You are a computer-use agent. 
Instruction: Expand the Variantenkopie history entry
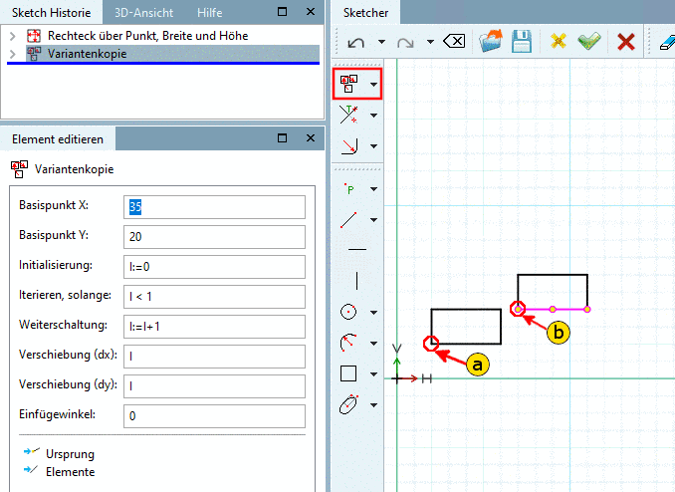pyautogui.click(x=13, y=54)
